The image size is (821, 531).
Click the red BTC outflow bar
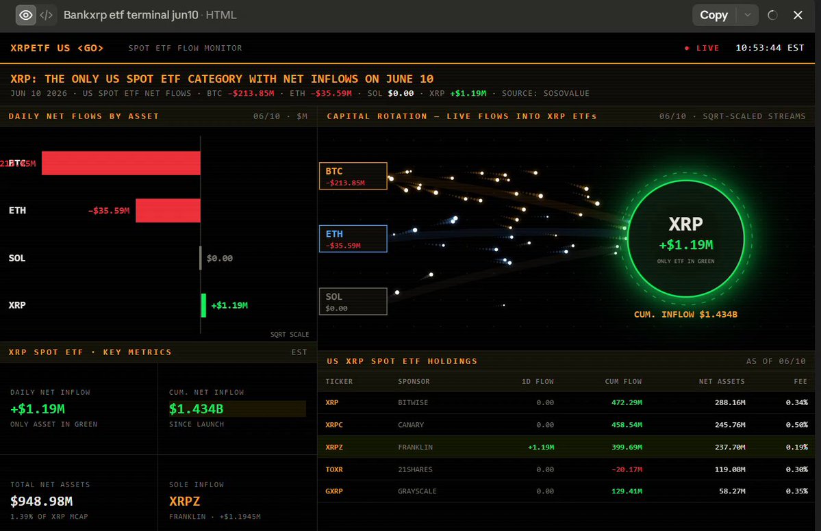pyautogui.click(x=121, y=164)
